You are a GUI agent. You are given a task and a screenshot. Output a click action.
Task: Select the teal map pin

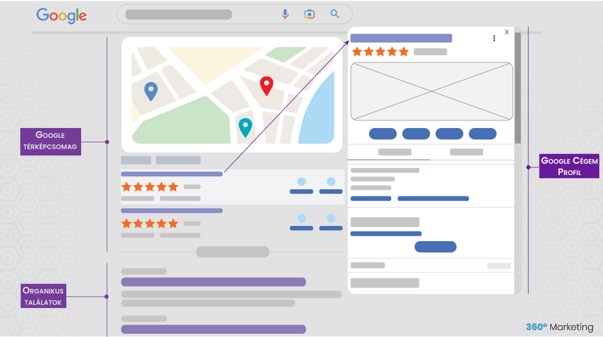[x=245, y=128]
